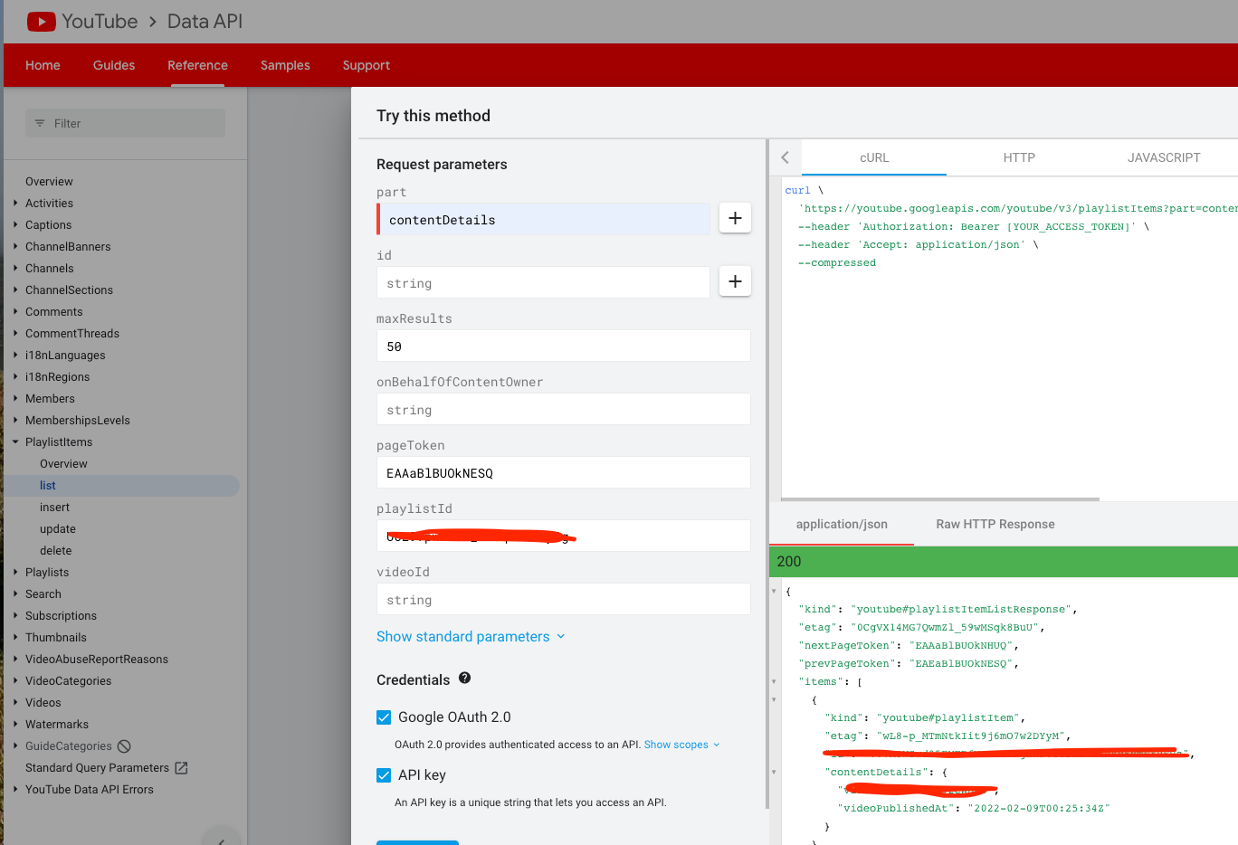Open Standard Query Parameters external link icon
The width and height of the screenshot is (1238, 845).
pos(181,768)
